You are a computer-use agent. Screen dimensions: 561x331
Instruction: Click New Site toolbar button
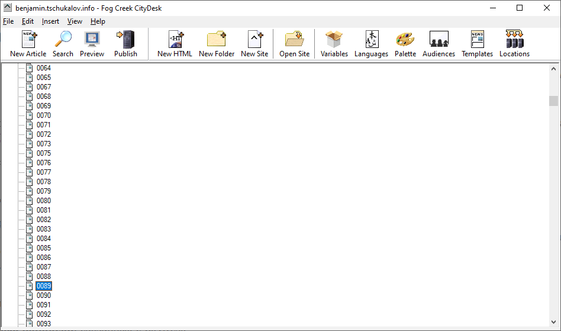point(254,44)
